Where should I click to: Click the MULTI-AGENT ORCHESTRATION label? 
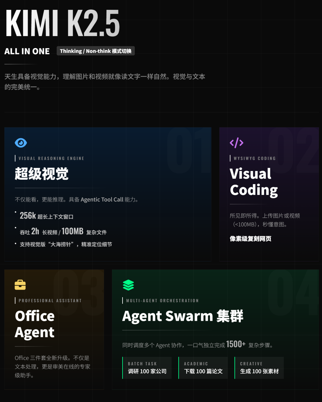click(162, 301)
